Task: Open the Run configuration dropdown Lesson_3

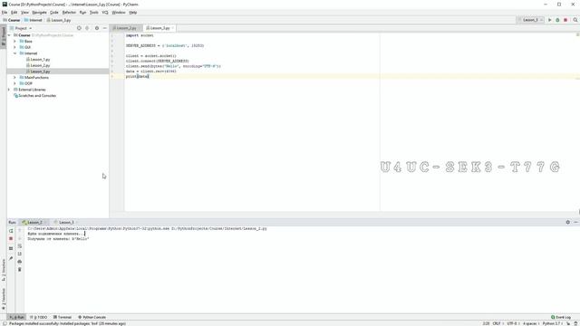Action: (530, 20)
